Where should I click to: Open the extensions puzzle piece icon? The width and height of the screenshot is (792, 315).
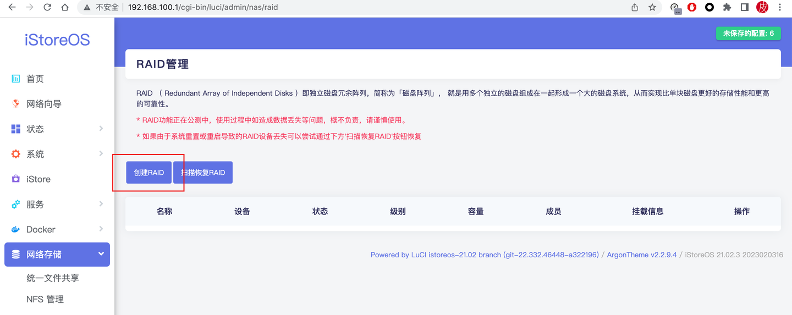click(x=727, y=7)
